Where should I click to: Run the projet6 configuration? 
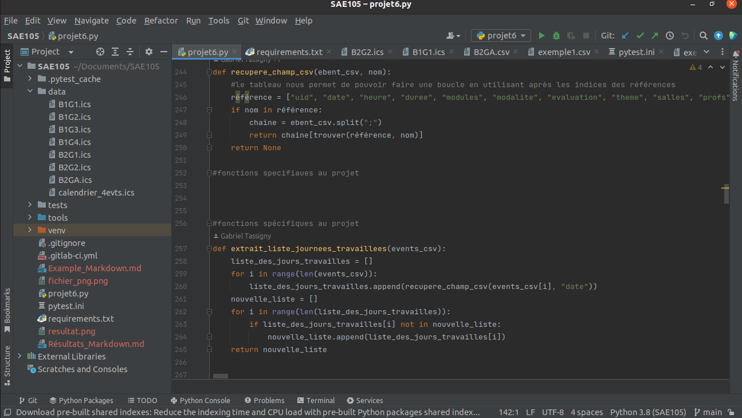541,36
